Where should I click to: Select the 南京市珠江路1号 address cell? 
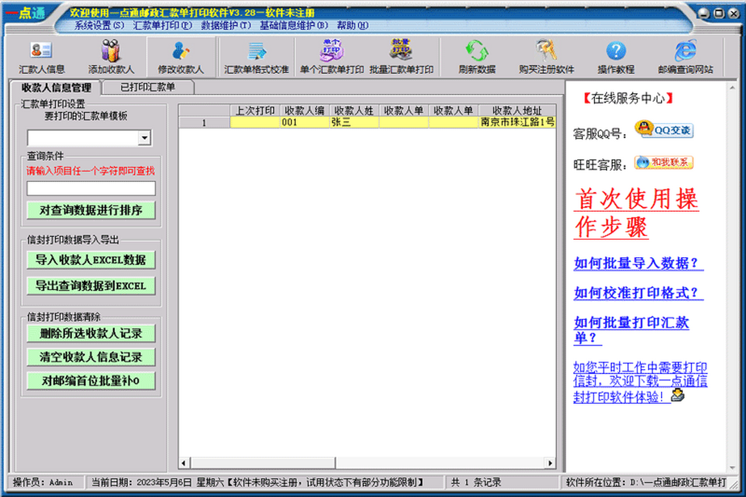click(517, 122)
